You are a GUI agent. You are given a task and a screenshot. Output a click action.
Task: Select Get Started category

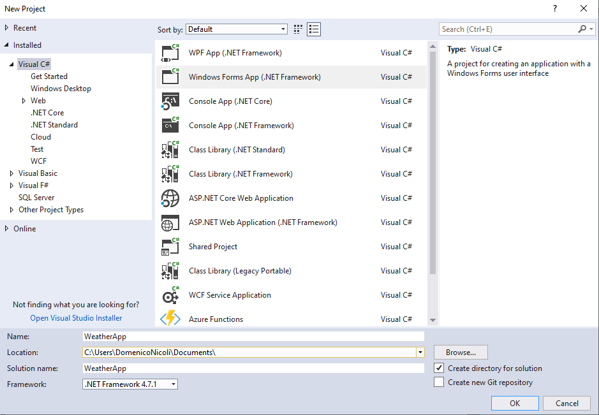[x=49, y=76]
